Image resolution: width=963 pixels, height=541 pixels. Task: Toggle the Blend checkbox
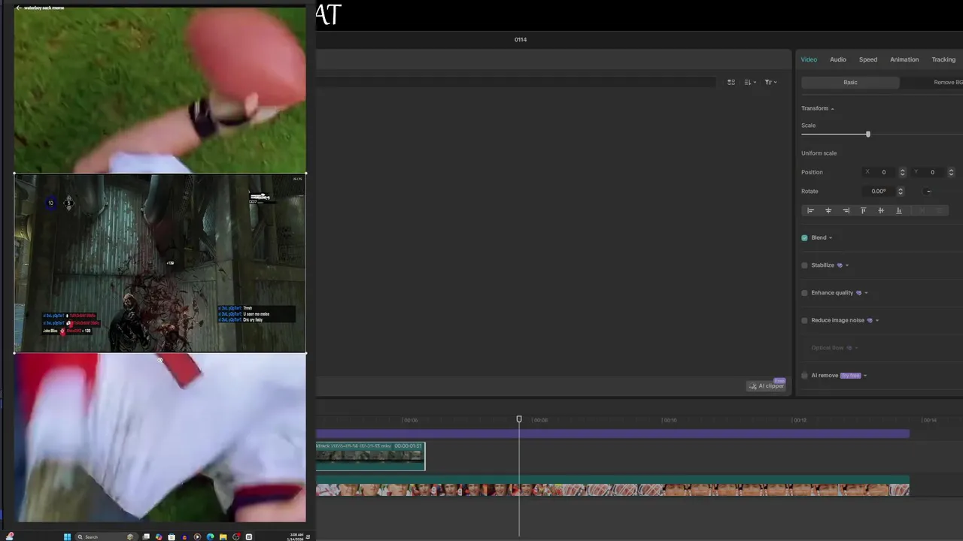804,237
